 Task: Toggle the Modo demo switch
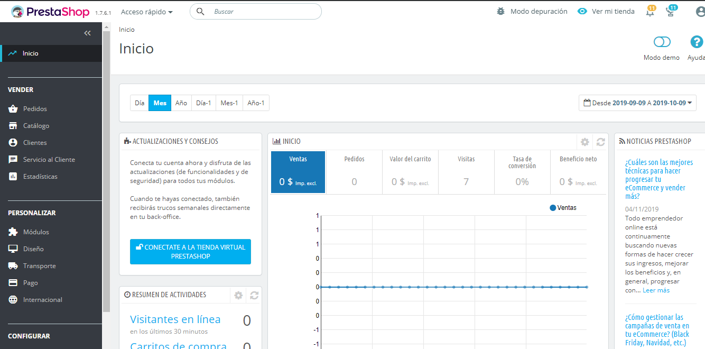tap(662, 42)
